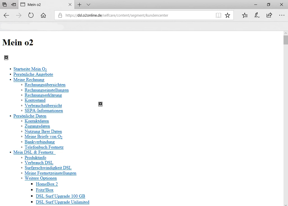The width and height of the screenshot is (288, 206).
Task: Open Meine Rechnung link
Action: 29,80
